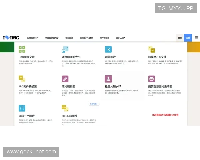
Task: Open the convert to JPG icon
Action: pos(152,49)
